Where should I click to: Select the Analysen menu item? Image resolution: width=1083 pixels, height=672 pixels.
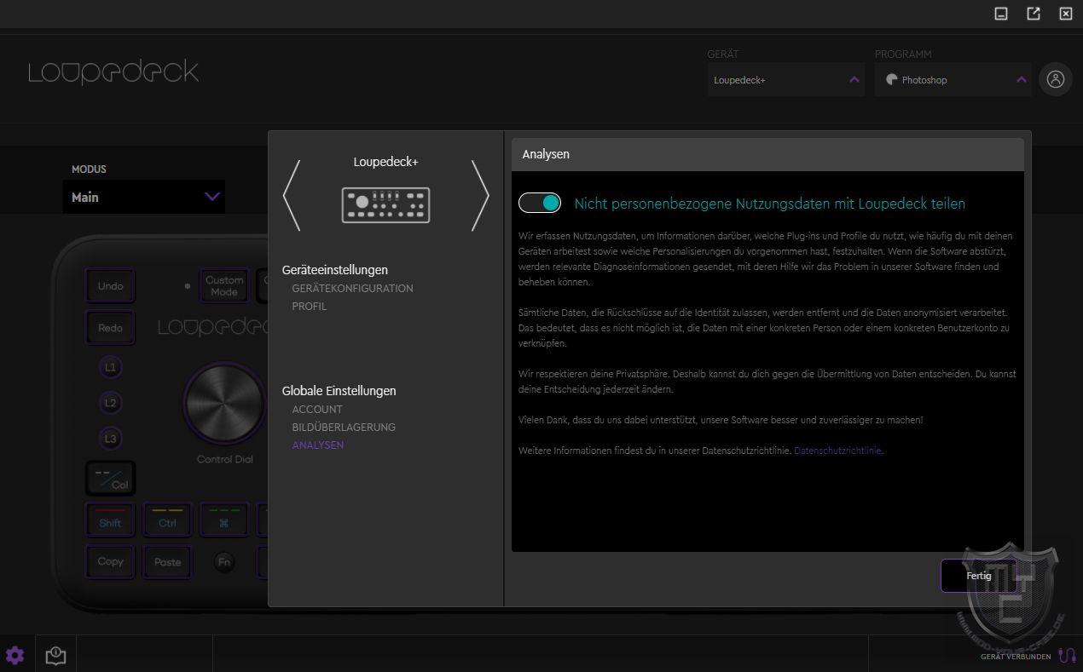tap(318, 445)
